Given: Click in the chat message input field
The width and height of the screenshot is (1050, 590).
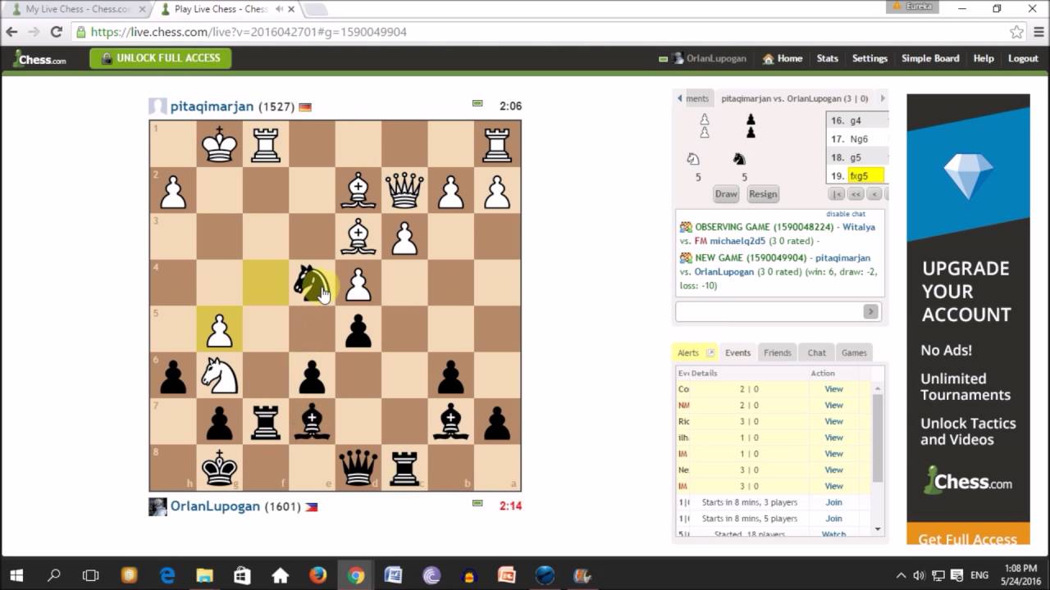Looking at the screenshot, I should pyautogui.click(x=769, y=311).
